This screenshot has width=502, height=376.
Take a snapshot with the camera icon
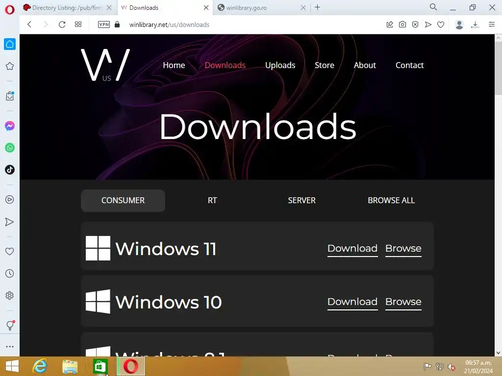click(x=402, y=24)
